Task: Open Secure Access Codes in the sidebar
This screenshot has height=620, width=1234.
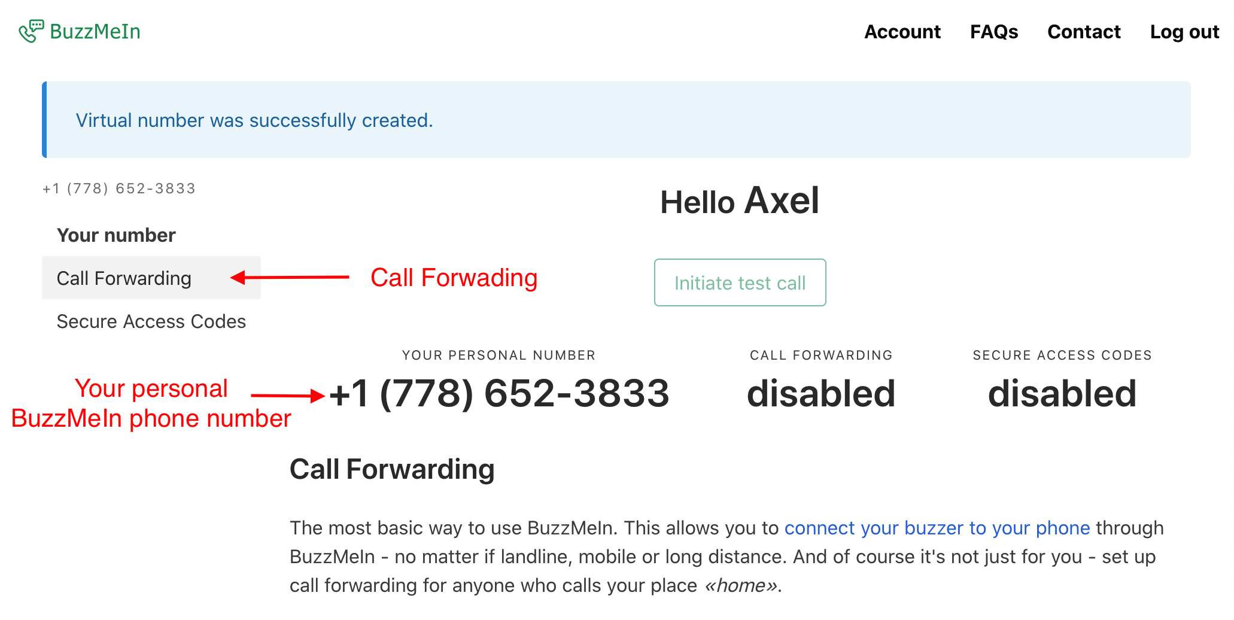Action: click(151, 321)
